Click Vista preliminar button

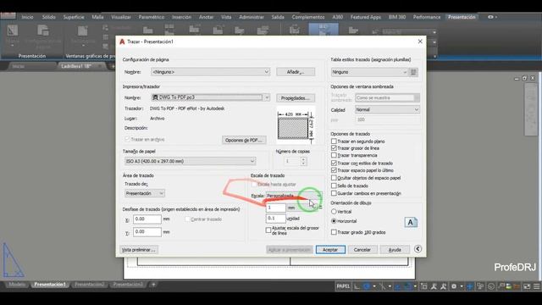point(139,250)
